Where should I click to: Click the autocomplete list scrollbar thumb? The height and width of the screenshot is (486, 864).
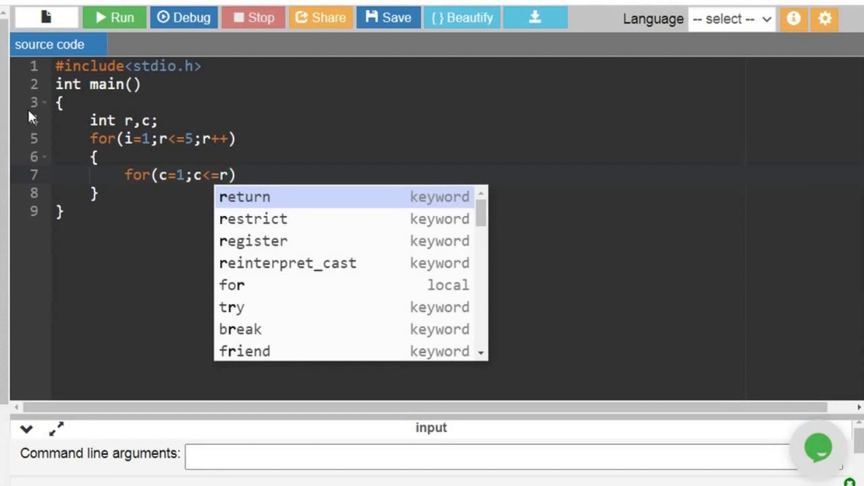[x=481, y=213]
